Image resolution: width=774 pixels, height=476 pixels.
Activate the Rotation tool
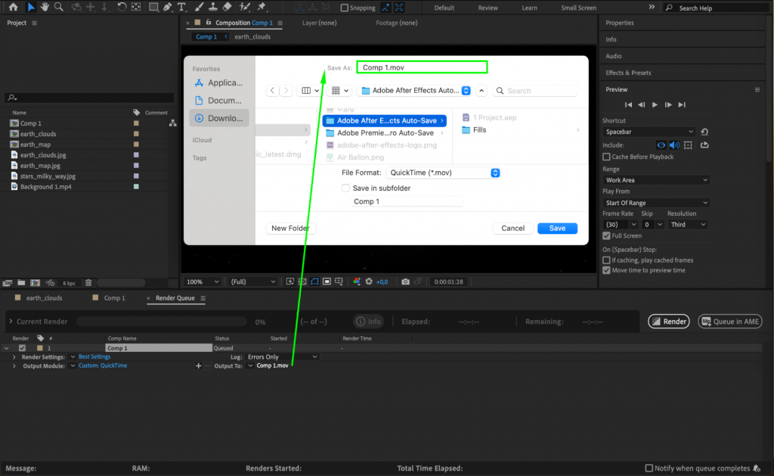coord(121,8)
